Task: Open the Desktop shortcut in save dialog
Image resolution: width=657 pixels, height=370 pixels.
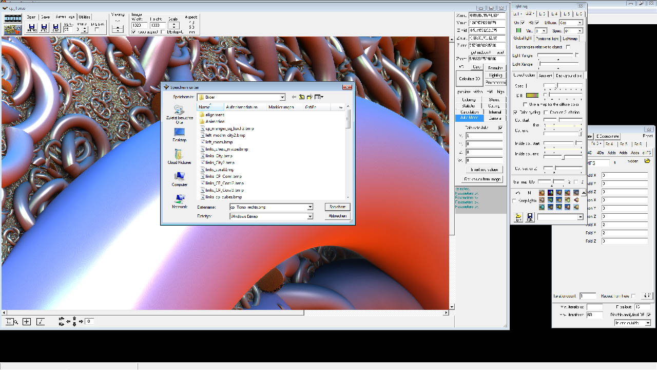Action: pyautogui.click(x=179, y=134)
